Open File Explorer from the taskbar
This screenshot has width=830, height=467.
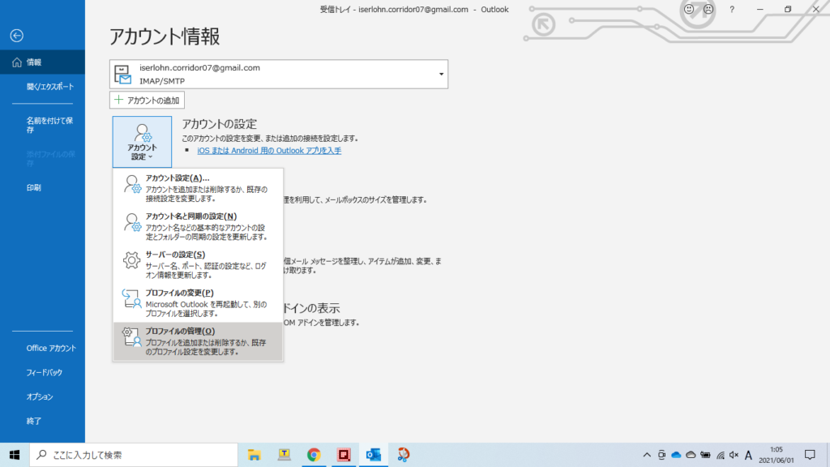pyautogui.click(x=254, y=455)
